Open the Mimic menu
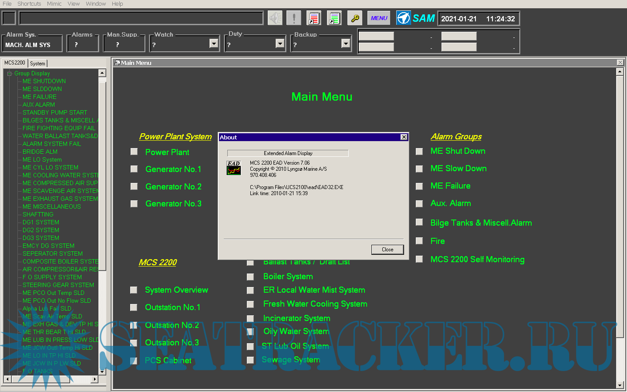Image resolution: width=627 pixels, height=392 pixels. pos(54,4)
